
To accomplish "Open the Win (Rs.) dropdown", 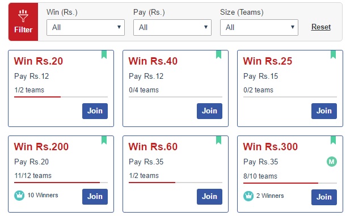I will point(86,27).
